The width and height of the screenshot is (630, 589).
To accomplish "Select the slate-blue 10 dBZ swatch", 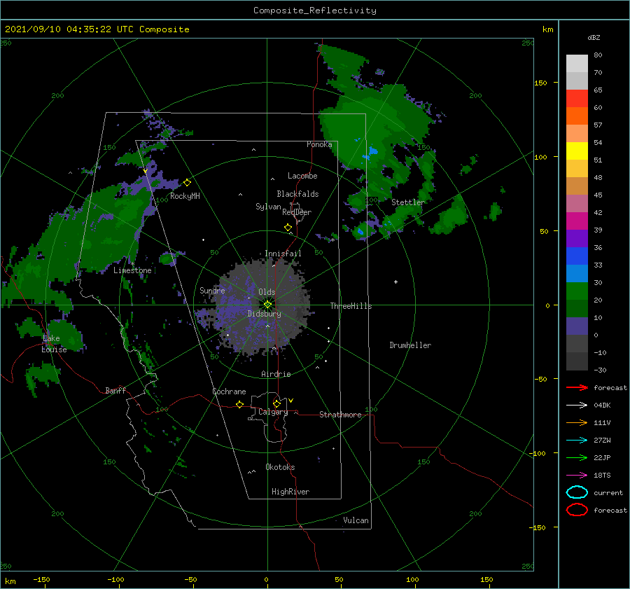I will [x=577, y=326].
